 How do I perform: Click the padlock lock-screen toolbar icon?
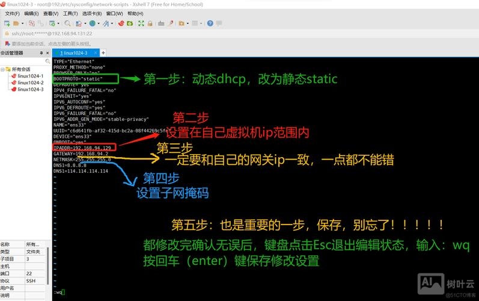(x=150, y=23)
